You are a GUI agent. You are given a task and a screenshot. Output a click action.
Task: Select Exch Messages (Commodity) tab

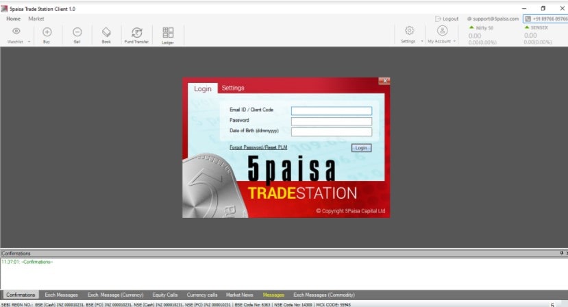point(324,295)
